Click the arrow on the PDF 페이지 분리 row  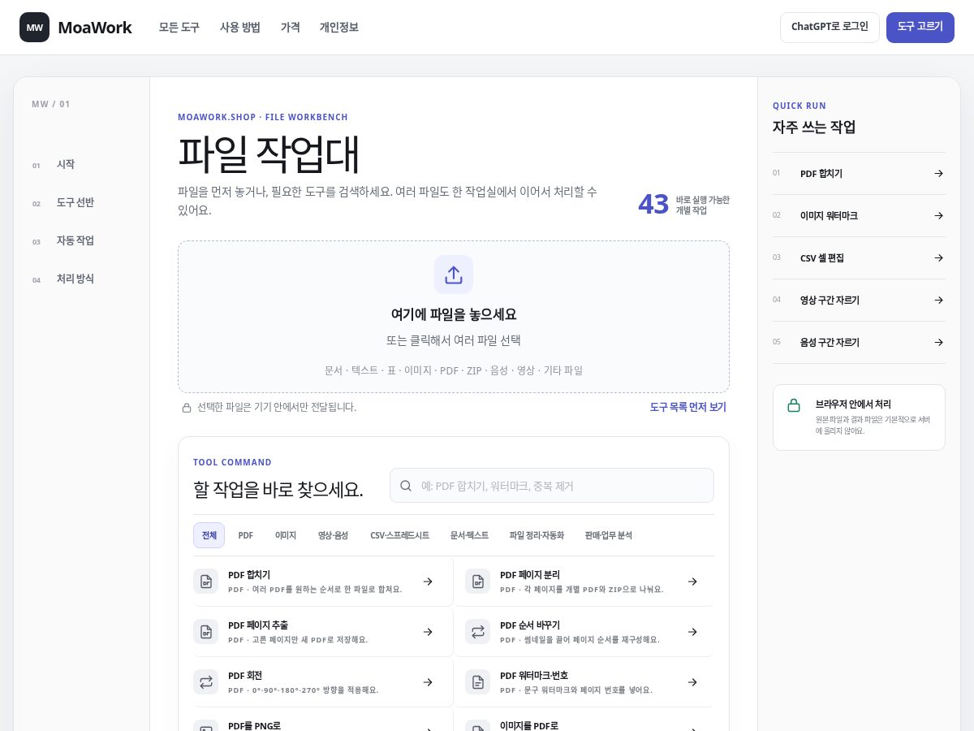(692, 582)
